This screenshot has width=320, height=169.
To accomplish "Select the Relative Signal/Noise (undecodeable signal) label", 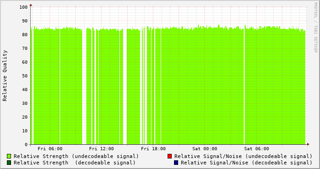I will 243,156.
